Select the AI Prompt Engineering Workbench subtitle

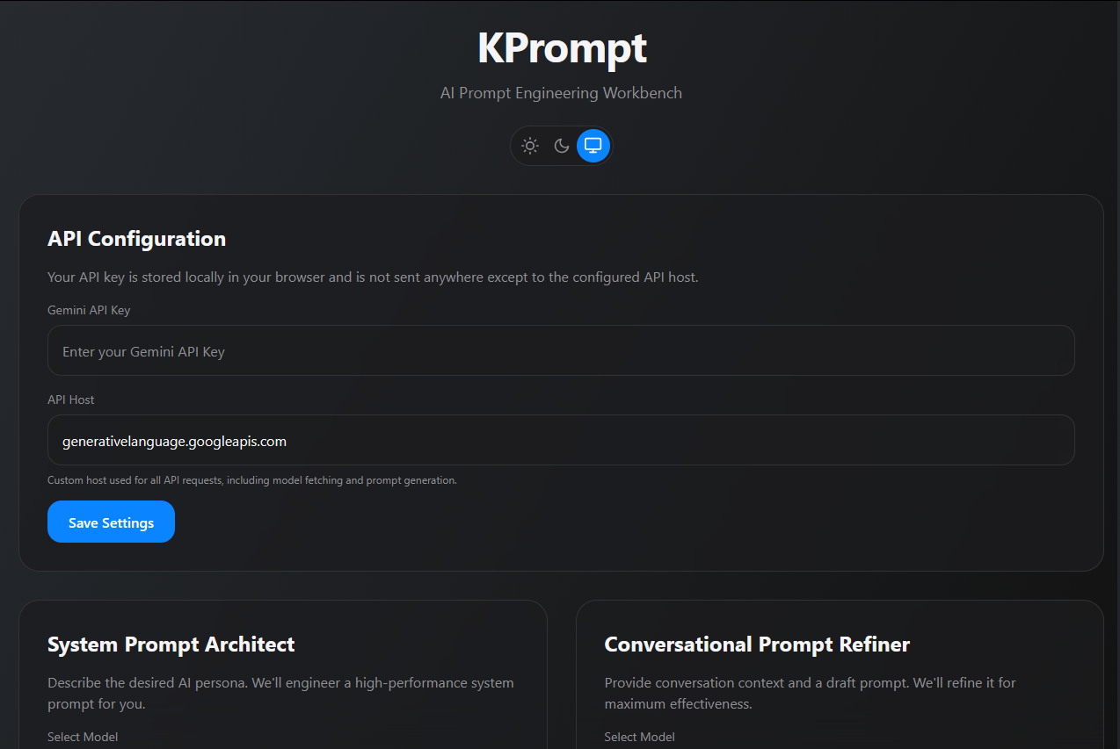[x=561, y=93]
